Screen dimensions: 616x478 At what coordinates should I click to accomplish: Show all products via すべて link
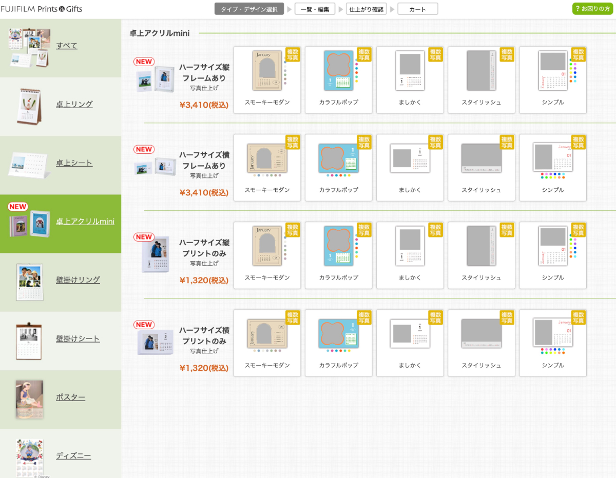pyautogui.click(x=67, y=46)
